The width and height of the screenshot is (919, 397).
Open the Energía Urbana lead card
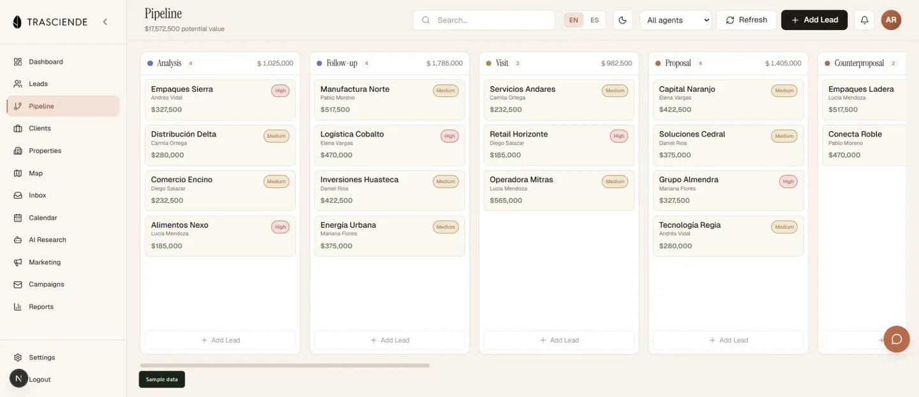click(389, 236)
